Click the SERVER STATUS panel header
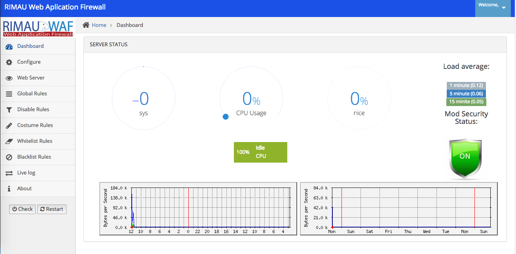 [295, 45]
